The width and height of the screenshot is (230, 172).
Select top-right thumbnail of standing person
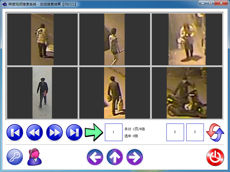[187, 39]
